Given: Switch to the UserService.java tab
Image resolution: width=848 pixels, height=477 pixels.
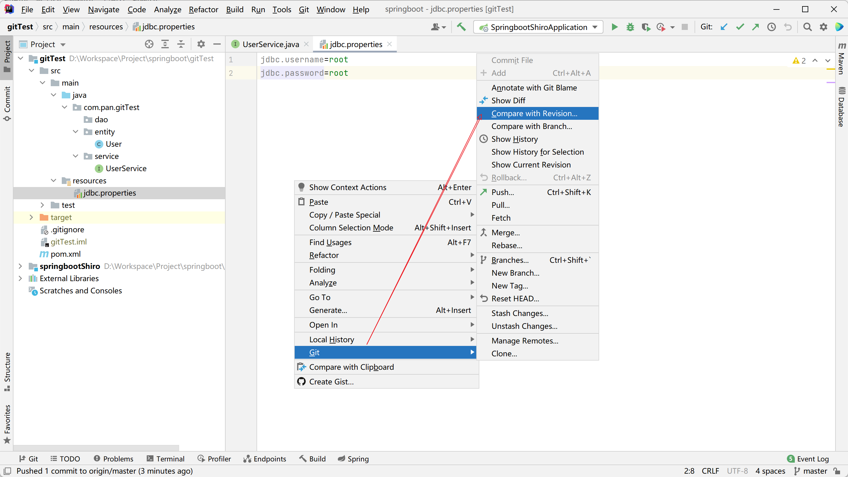Looking at the screenshot, I should click(x=270, y=44).
